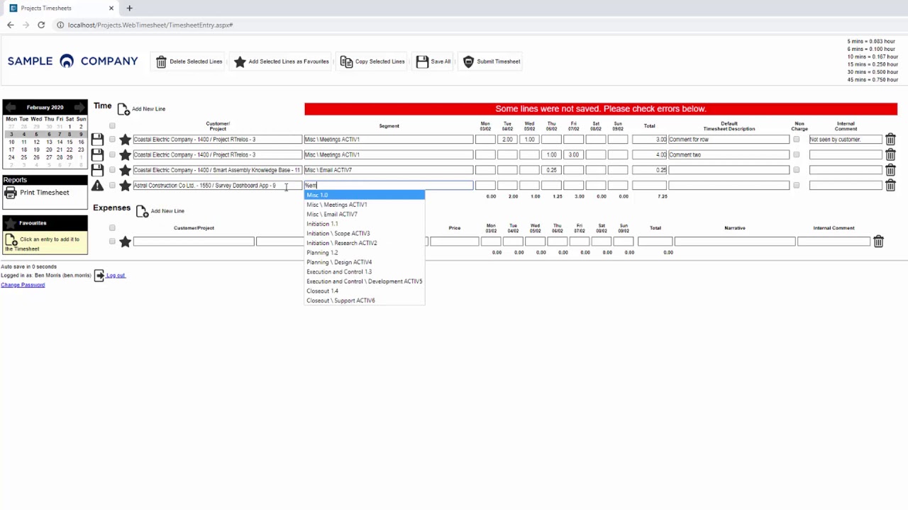Click the Astral Construction customer/project field
The height and width of the screenshot is (510, 908).
pyautogui.click(x=217, y=186)
